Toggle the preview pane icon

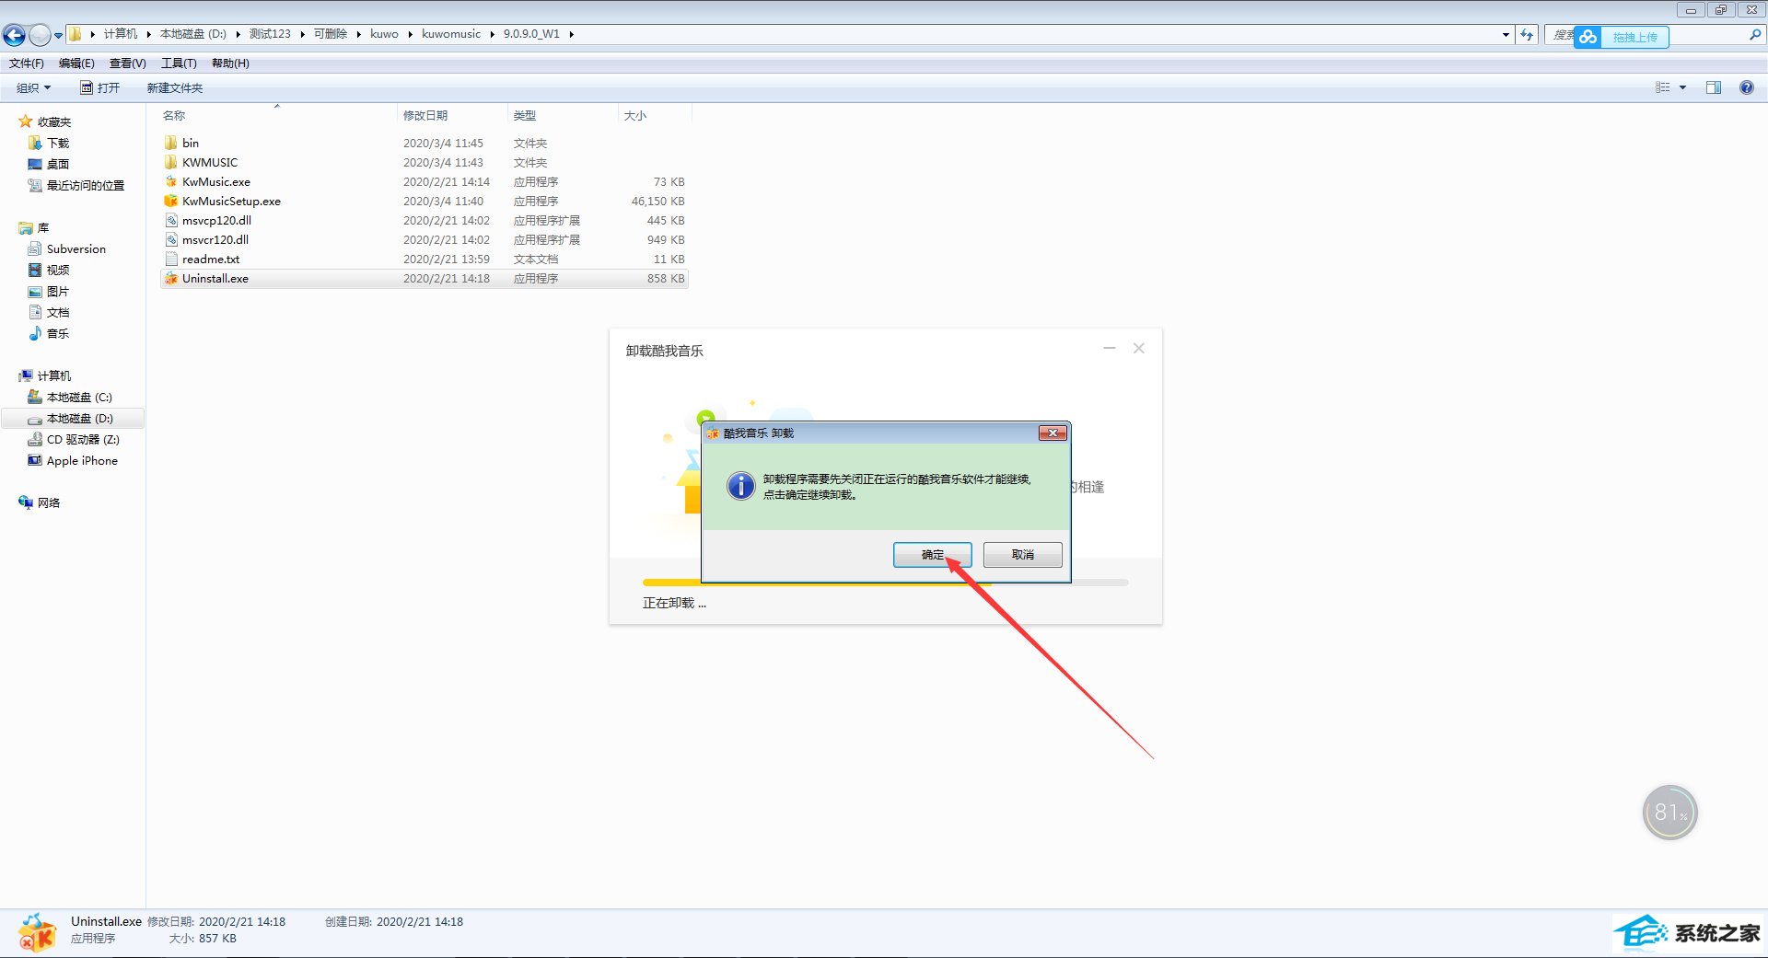coord(1714,87)
